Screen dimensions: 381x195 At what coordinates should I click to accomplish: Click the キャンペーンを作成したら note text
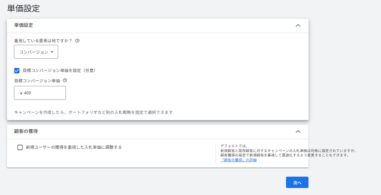93,112
